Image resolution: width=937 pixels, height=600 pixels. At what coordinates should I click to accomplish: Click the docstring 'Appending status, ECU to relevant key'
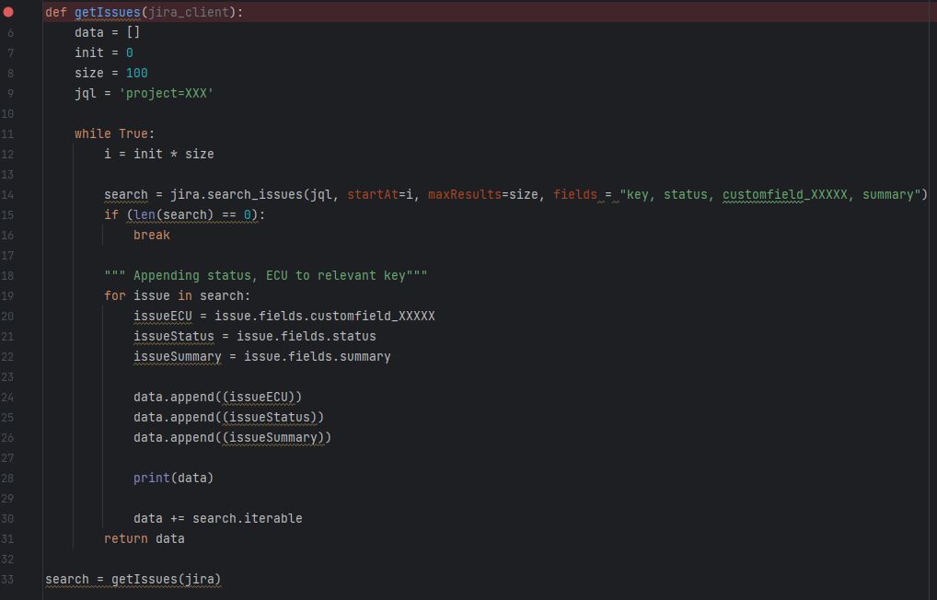click(x=266, y=276)
